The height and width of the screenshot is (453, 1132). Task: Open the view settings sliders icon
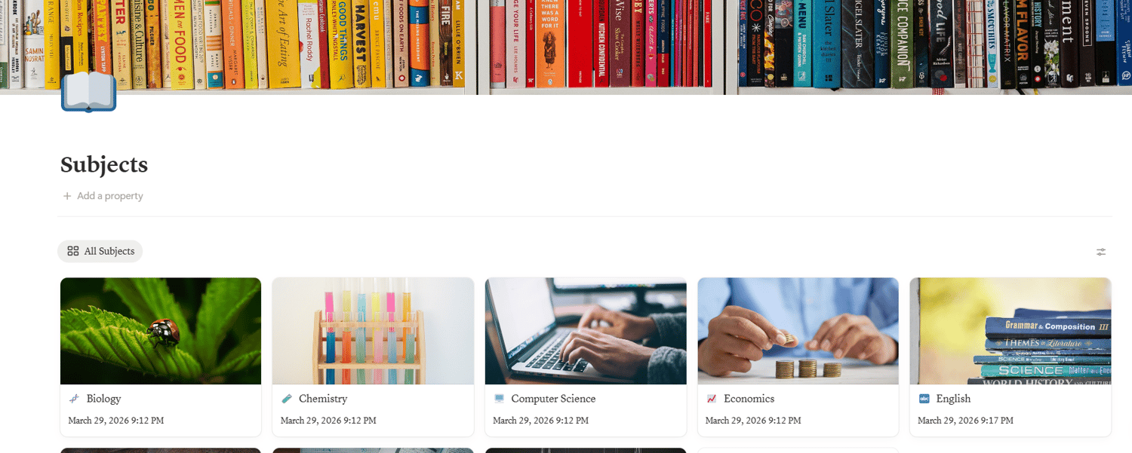coord(1101,252)
